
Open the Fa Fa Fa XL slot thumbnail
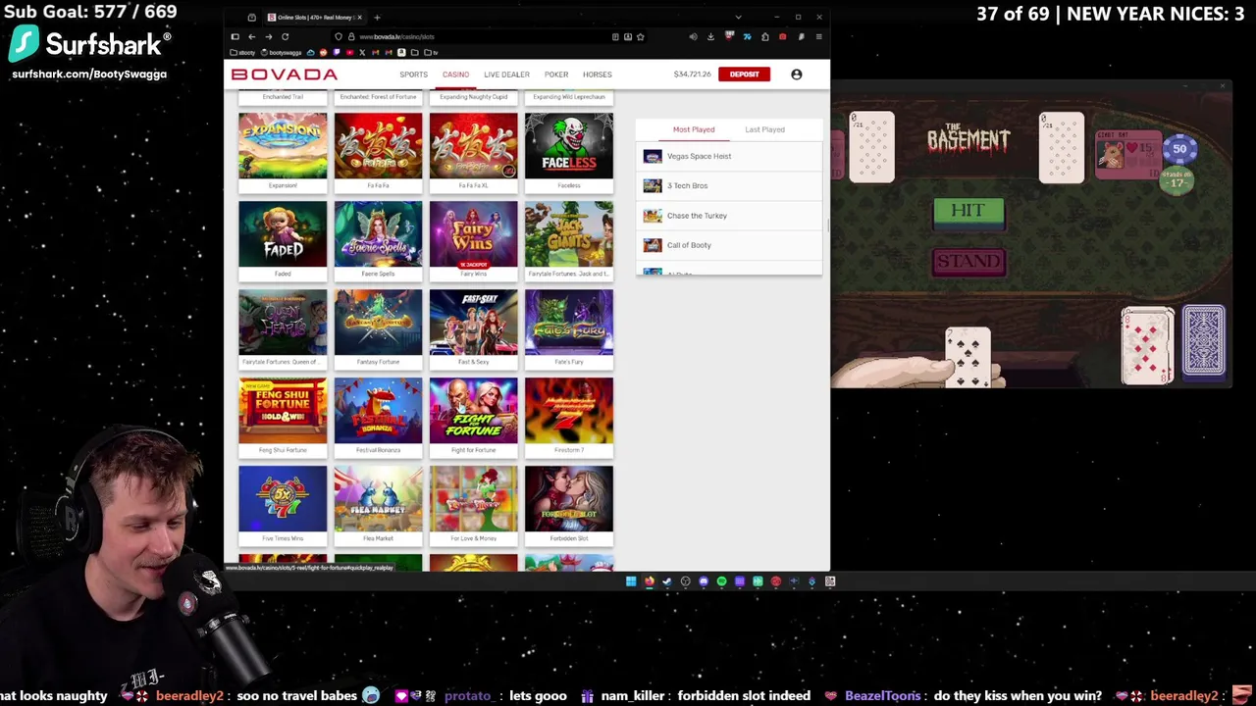coord(473,145)
